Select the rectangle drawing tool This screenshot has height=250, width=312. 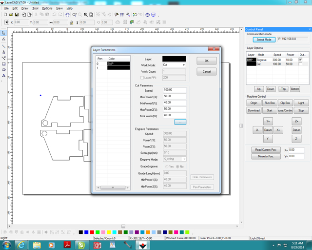(3, 64)
